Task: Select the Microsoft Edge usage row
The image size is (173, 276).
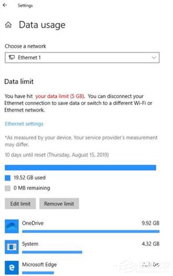Action: (82, 268)
